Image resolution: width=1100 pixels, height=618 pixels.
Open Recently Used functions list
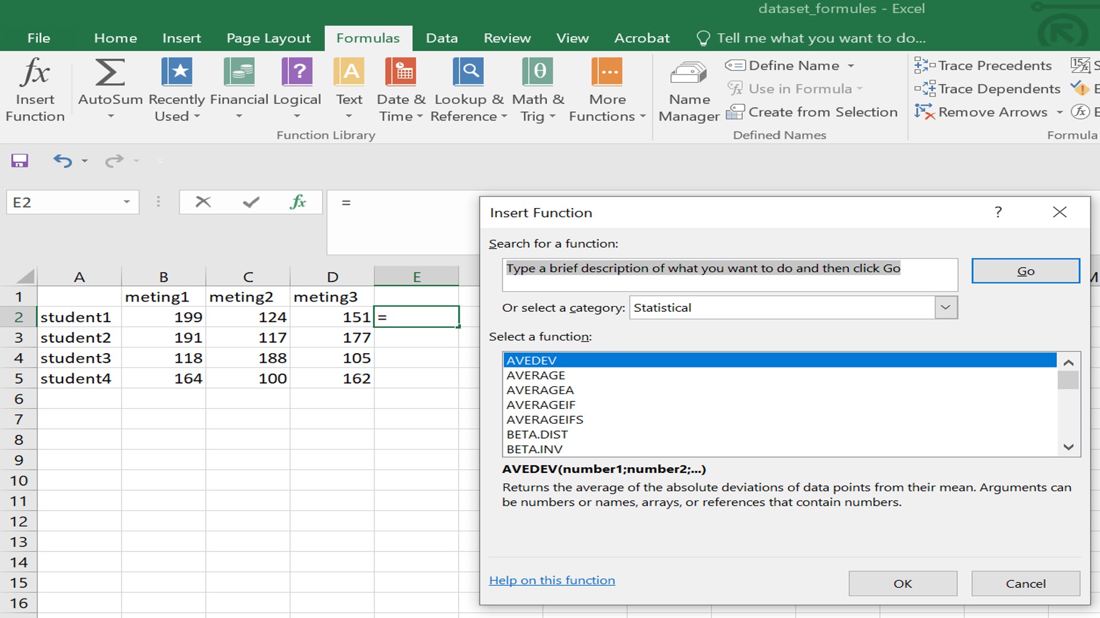177,89
